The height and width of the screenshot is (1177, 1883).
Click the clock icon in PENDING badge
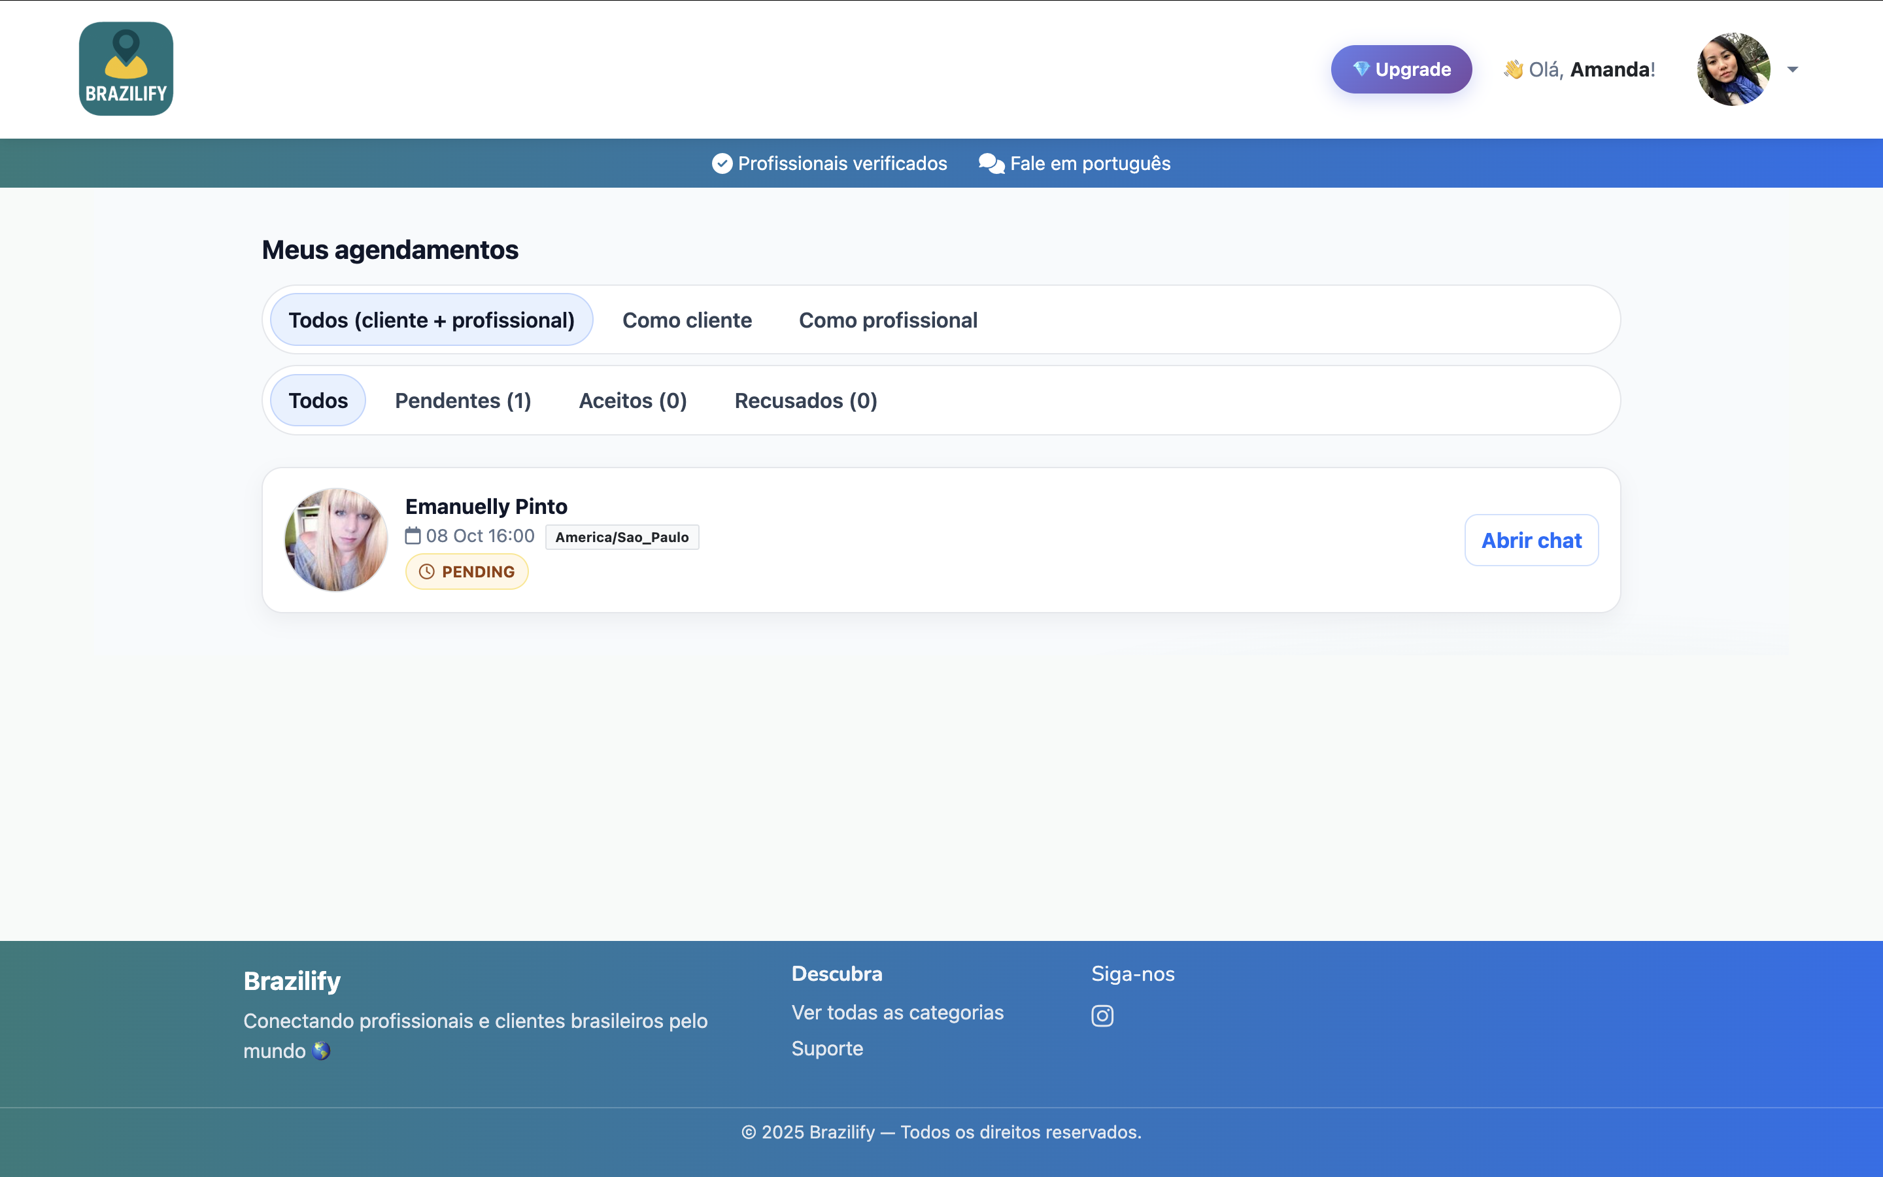(x=426, y=571)
